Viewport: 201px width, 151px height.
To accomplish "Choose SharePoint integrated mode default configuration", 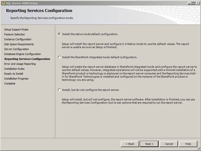I will click(59, 57).
